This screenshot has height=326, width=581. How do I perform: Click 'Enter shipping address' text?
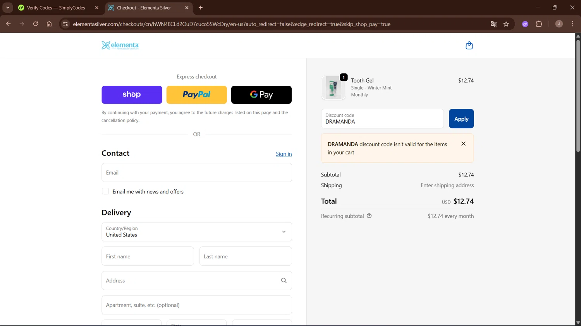pos(447,185)
